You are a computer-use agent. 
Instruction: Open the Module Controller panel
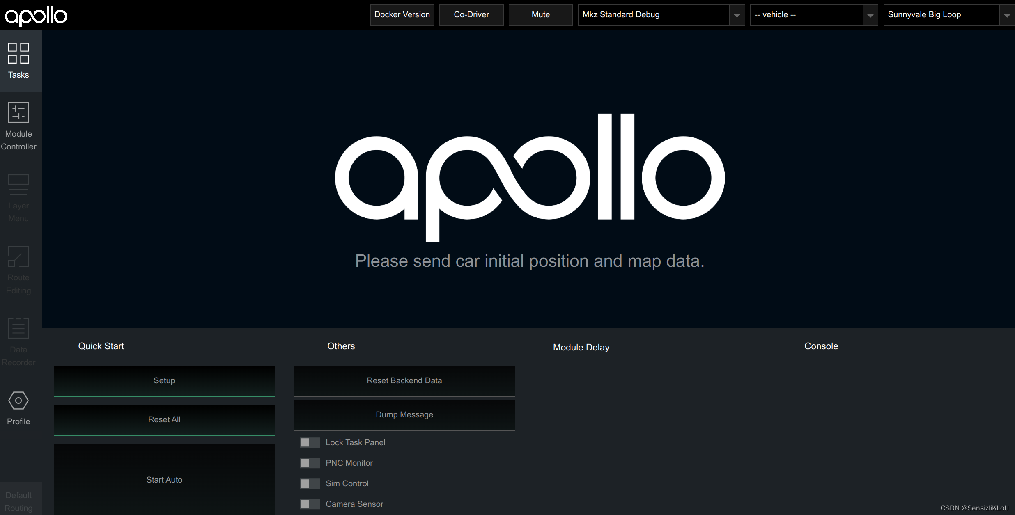pos(18,125)
